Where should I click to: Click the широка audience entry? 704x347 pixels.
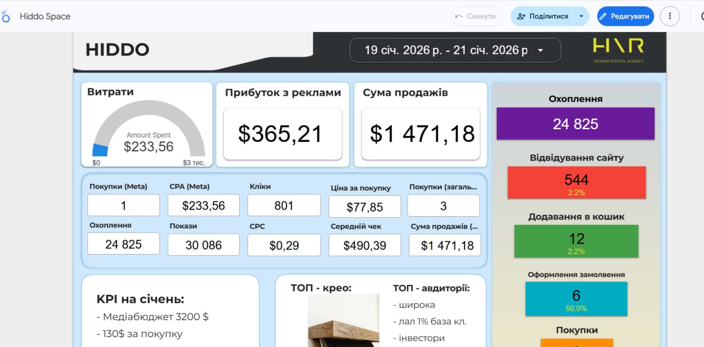click(x=414, y=305)
